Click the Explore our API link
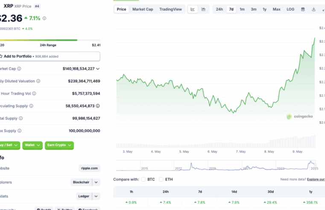This screenshot has width=325, height=210. [x=316, y=179]
